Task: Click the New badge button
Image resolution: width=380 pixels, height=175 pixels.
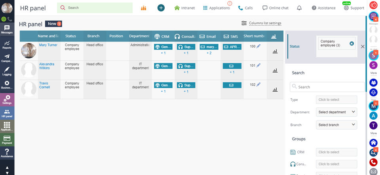Action: [53, 24]
